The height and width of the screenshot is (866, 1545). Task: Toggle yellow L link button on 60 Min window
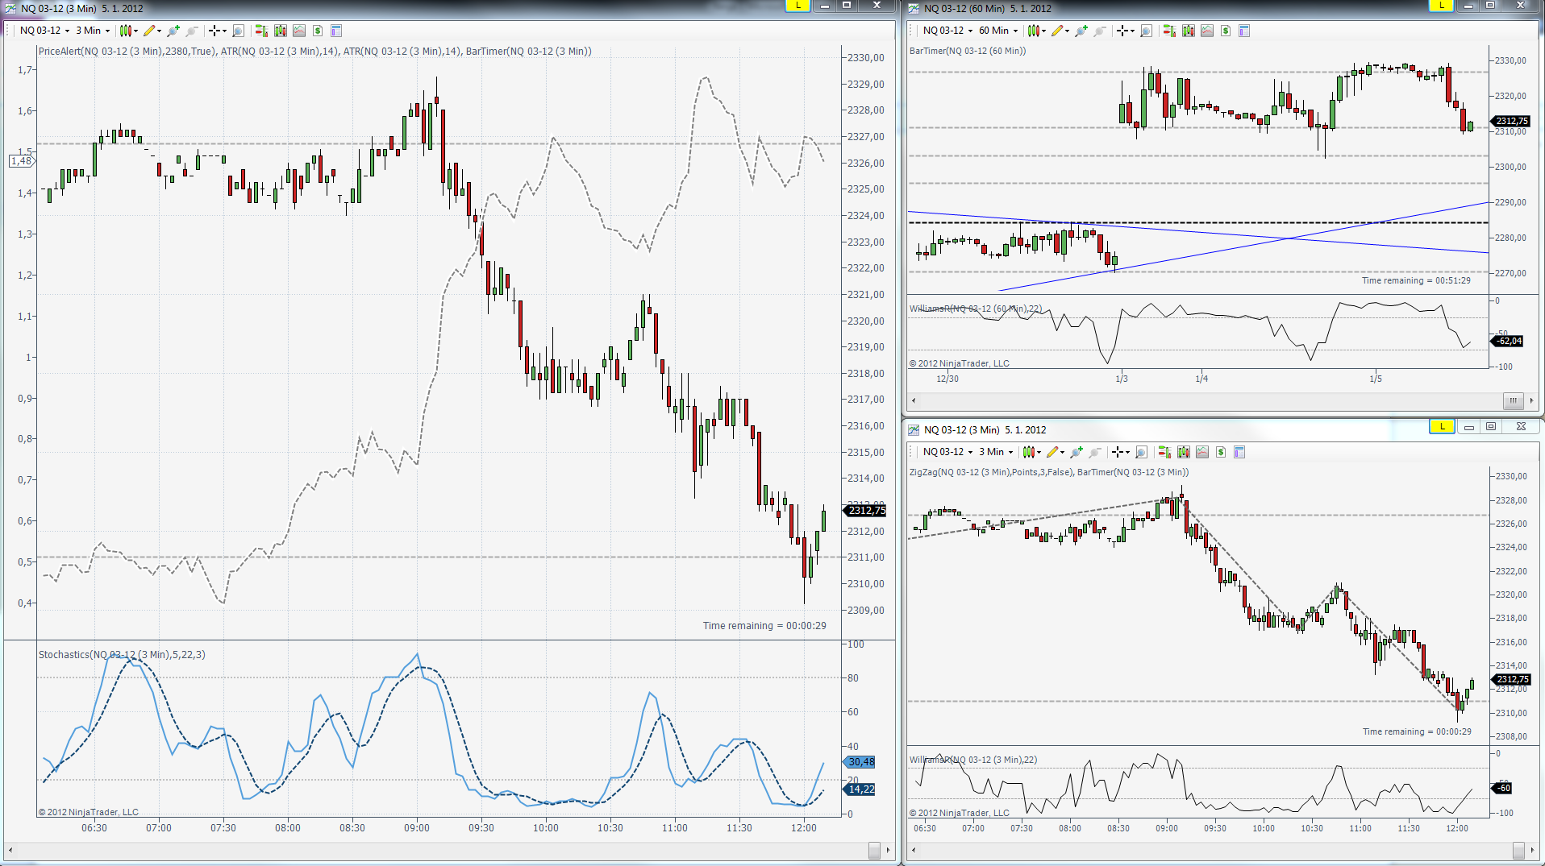pos(1441,6)
